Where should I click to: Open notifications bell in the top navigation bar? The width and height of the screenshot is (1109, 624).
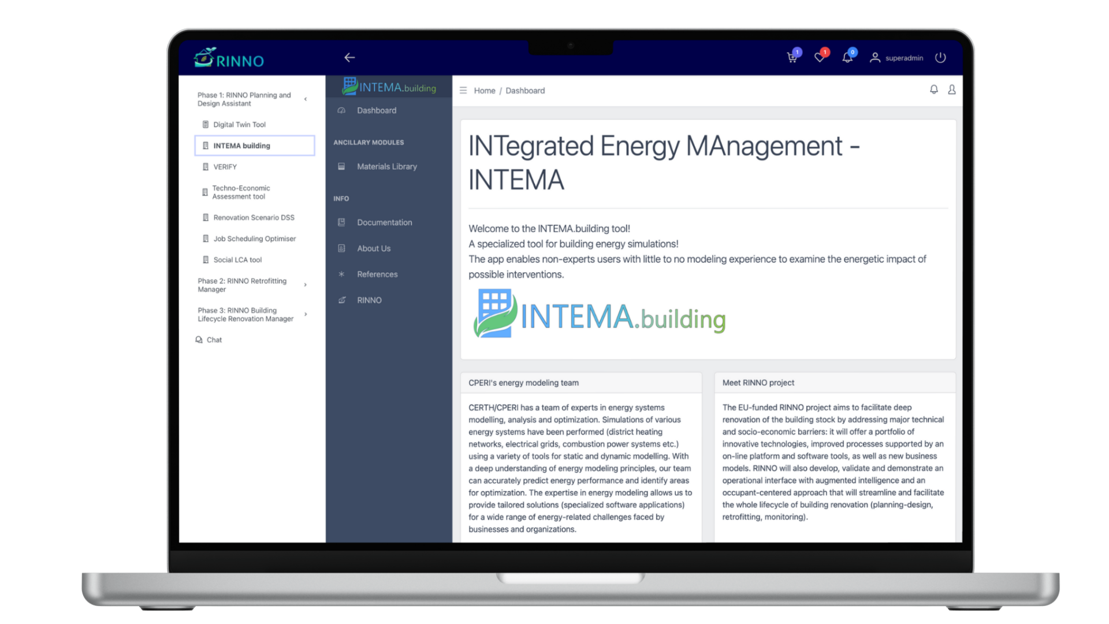(x=847, y=58)
